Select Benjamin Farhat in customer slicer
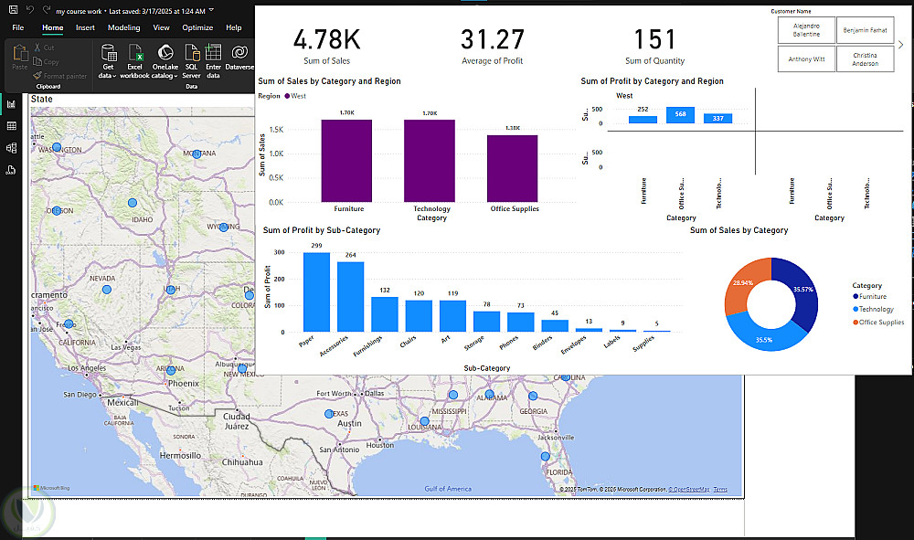 (865, 30)
